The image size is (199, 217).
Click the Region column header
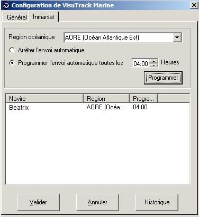[x=106, y=99]
